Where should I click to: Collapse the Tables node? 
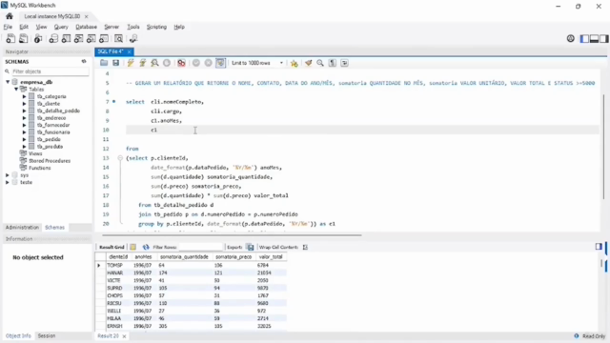point(16,89)
